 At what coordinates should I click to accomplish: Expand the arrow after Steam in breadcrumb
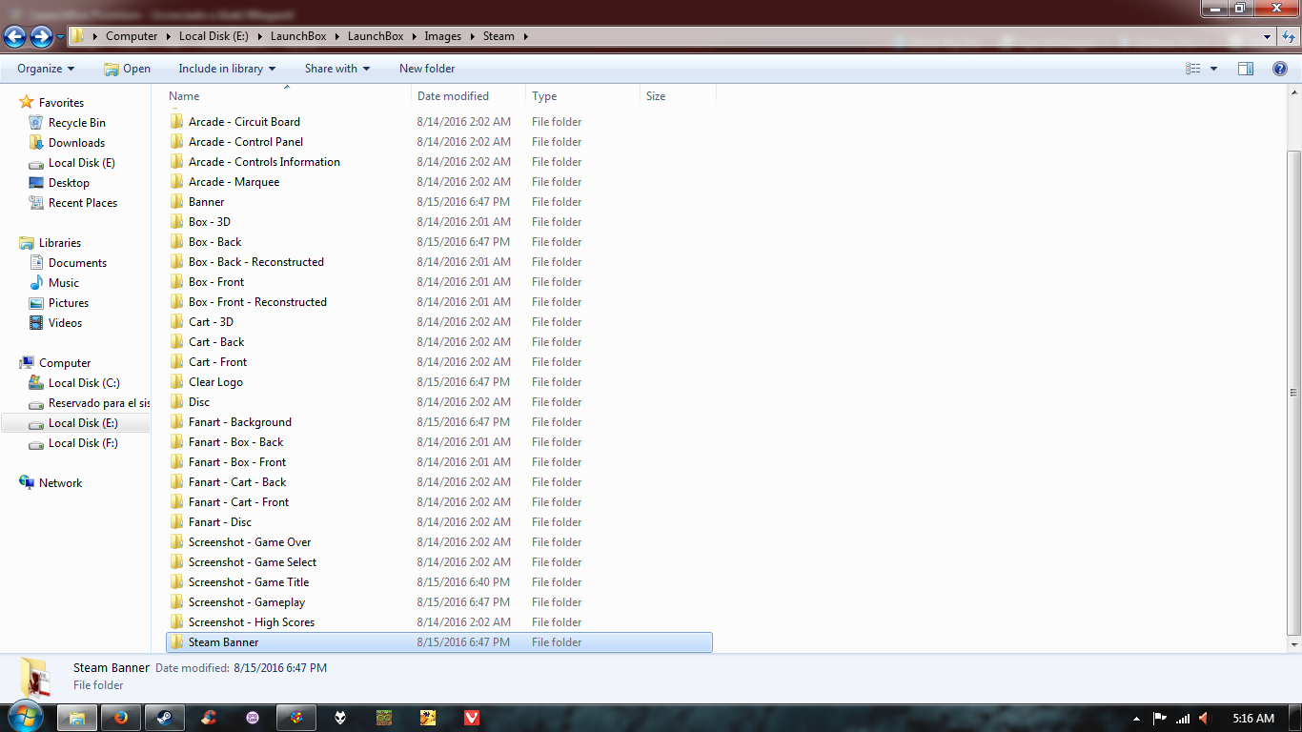coord(525,36)
